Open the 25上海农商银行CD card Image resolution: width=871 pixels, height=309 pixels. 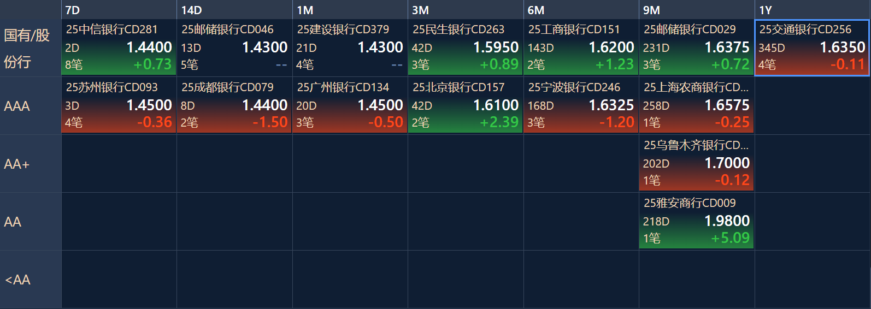[697, 105]
